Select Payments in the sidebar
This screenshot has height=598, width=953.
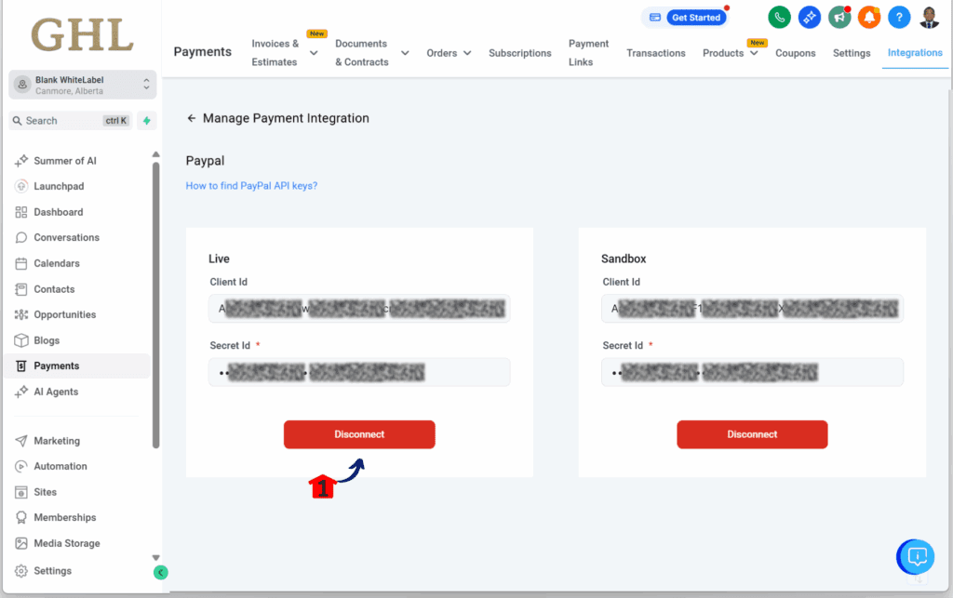77,366
